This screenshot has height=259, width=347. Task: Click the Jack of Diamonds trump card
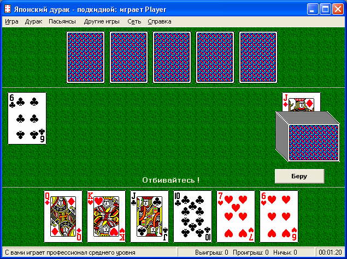point(301,102)
